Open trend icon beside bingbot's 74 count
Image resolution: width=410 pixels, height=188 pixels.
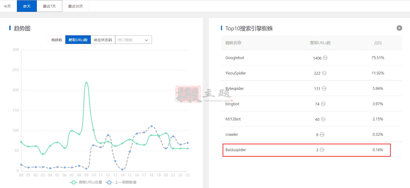click(323, 104)
